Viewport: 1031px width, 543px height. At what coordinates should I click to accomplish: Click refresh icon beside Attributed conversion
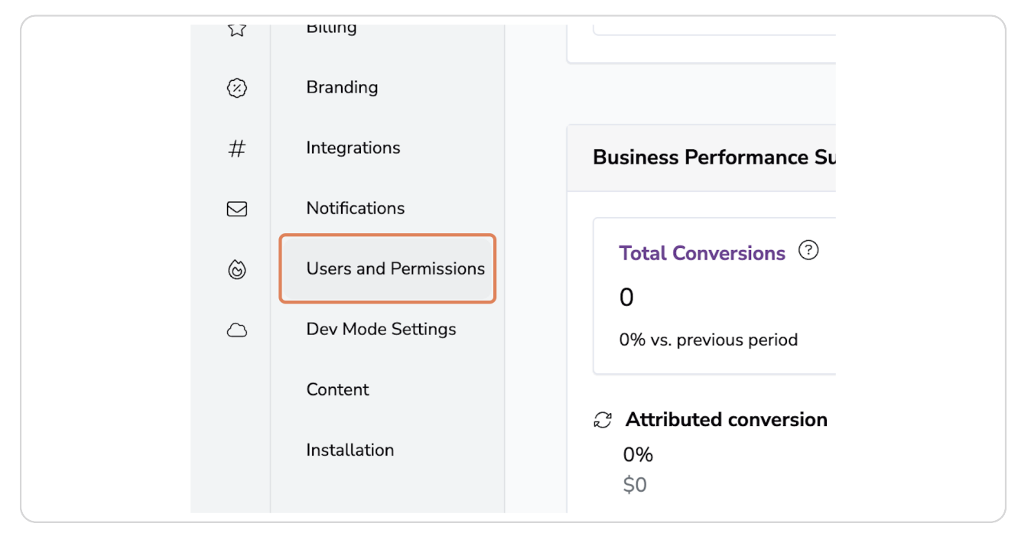click(603, 420)
